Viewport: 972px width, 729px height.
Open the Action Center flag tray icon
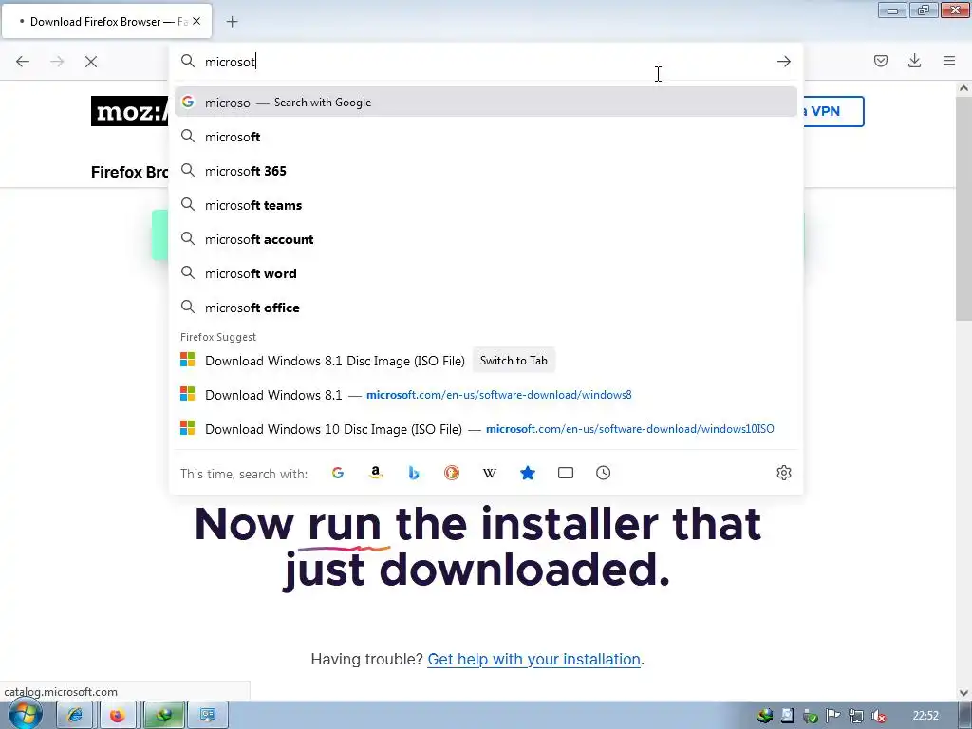coord(832,716)
